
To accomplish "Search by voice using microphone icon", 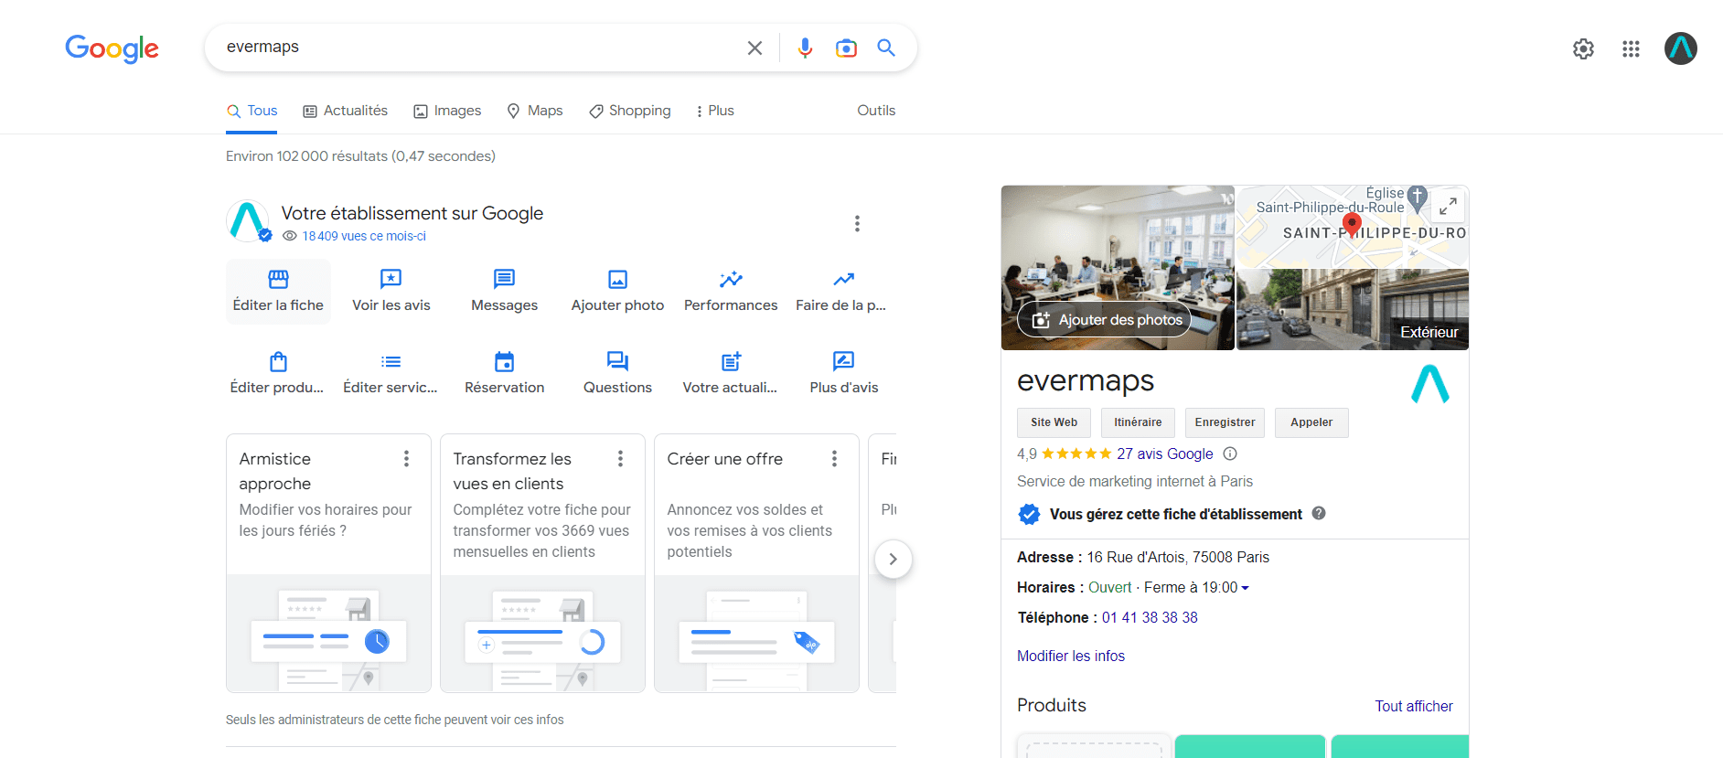I will tap(805, 48).
